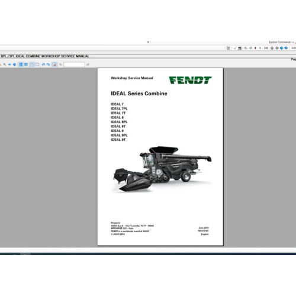
Task: Select single page view mode
Action: click(32, 65)
